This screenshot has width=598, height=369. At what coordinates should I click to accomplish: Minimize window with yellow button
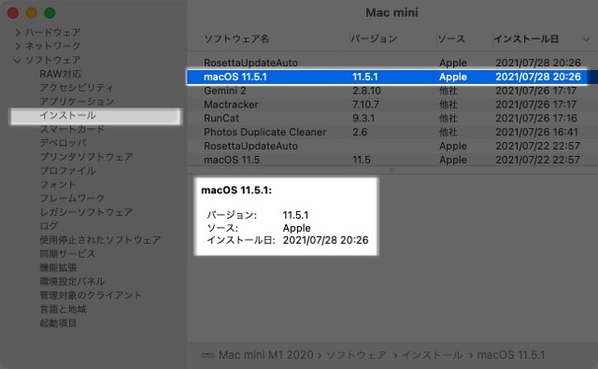click(x=32, y=13)
